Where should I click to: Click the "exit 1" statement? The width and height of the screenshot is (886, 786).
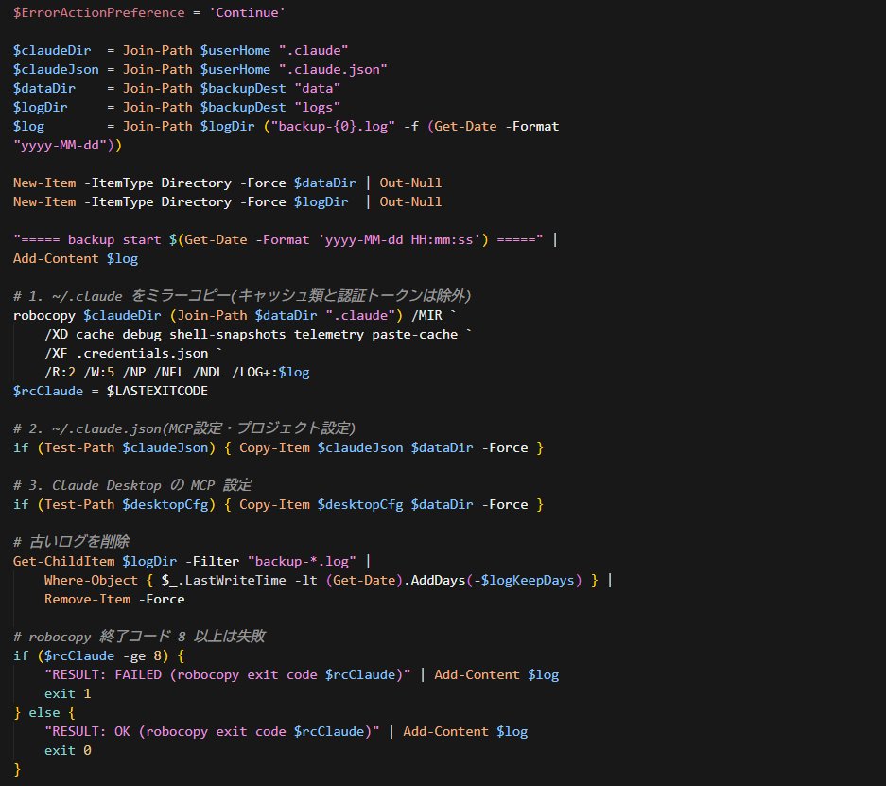pos(67,694)
